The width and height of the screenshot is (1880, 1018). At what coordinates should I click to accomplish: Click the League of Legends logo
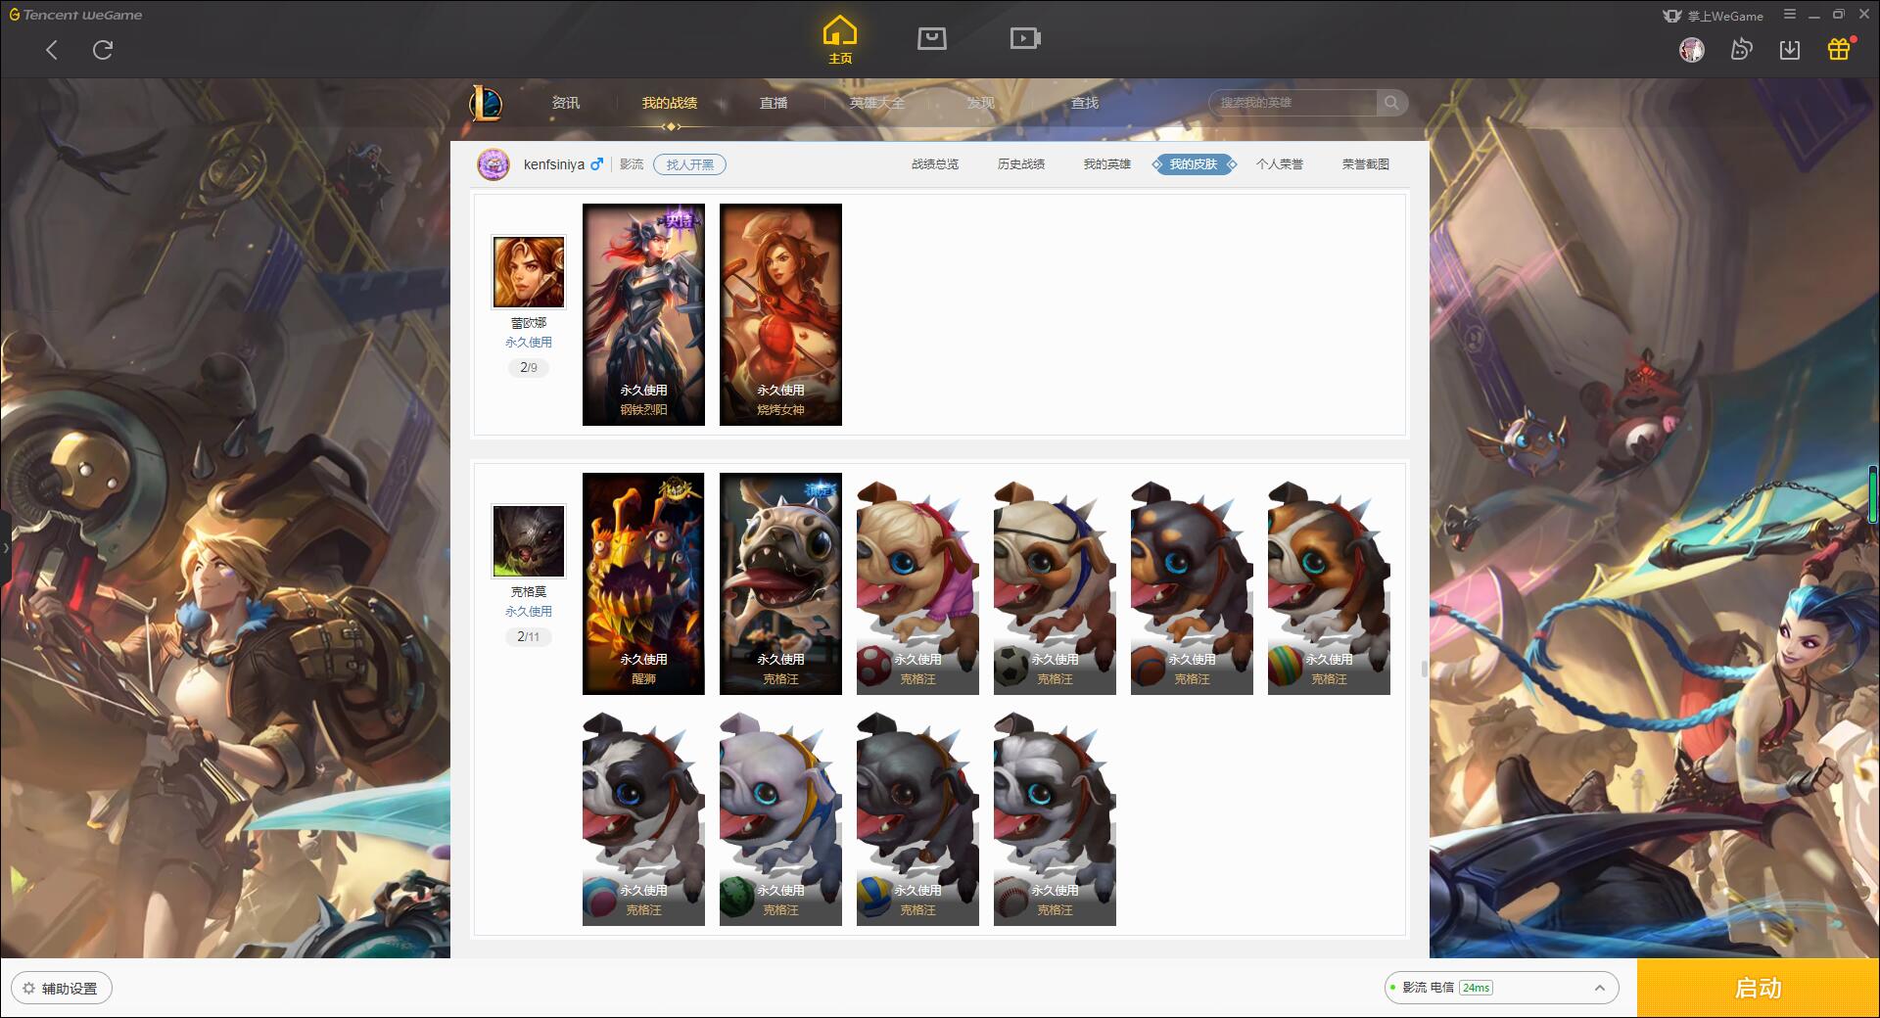tap(487, 103)
